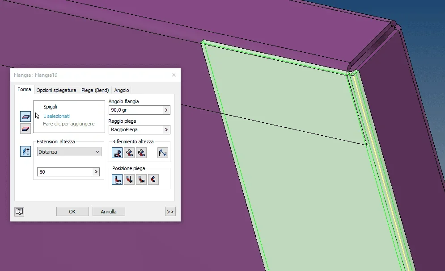This screenshot has height=271, width=445.
Task: Select third bend position option
Action: pos(141,179)
